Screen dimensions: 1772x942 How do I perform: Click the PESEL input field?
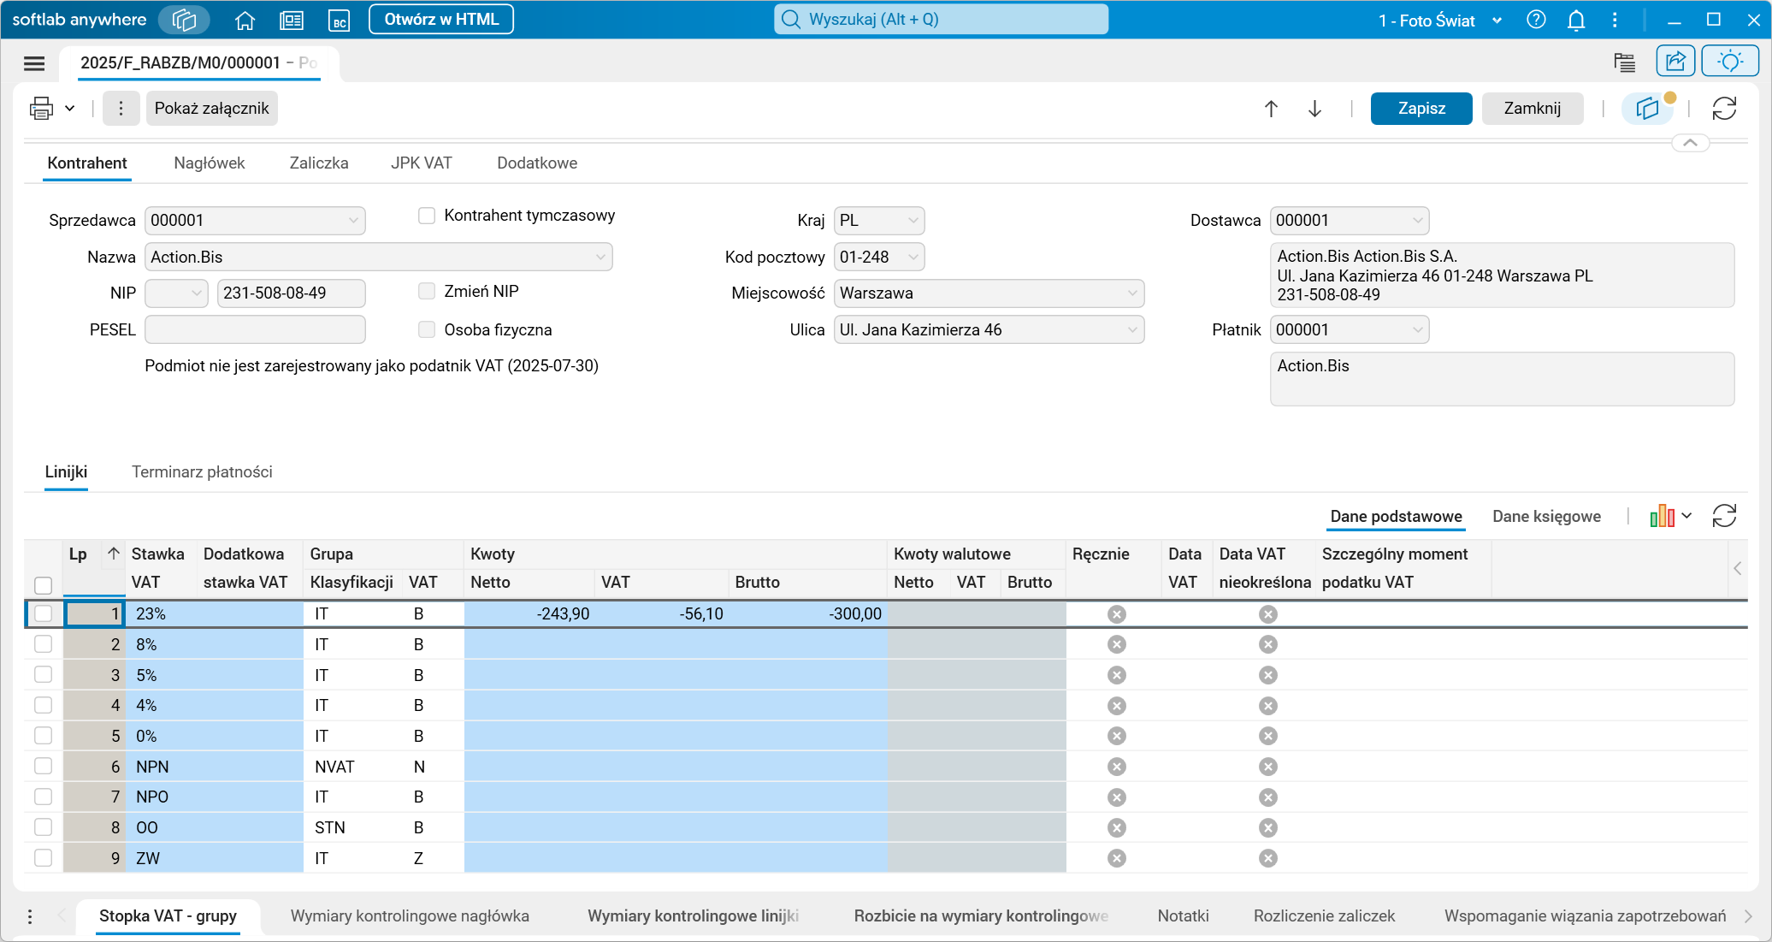[x=255, y=330]
